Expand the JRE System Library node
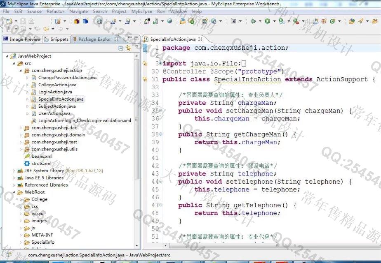 (14, 171)
